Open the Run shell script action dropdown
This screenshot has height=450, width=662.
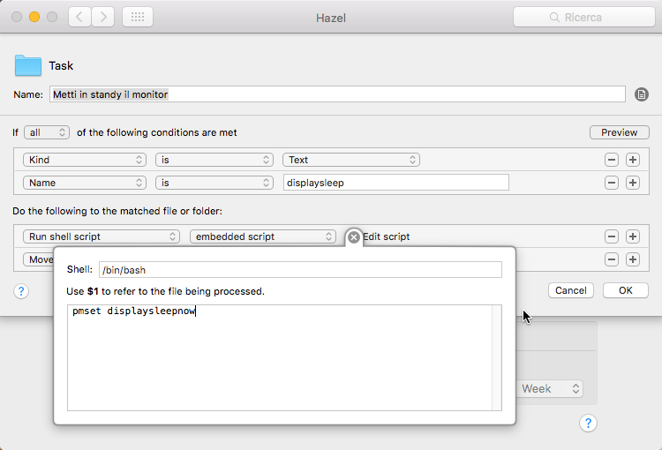coord(102,236)
